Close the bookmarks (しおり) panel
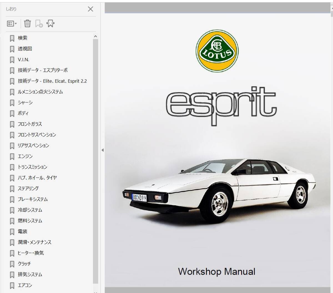Image resolution: width=333 pixels, height=293 pixels. coord(90,9)
